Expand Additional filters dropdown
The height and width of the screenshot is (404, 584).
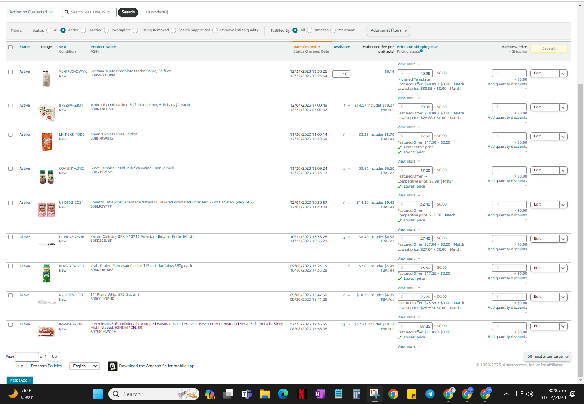(x=388, y=30)
